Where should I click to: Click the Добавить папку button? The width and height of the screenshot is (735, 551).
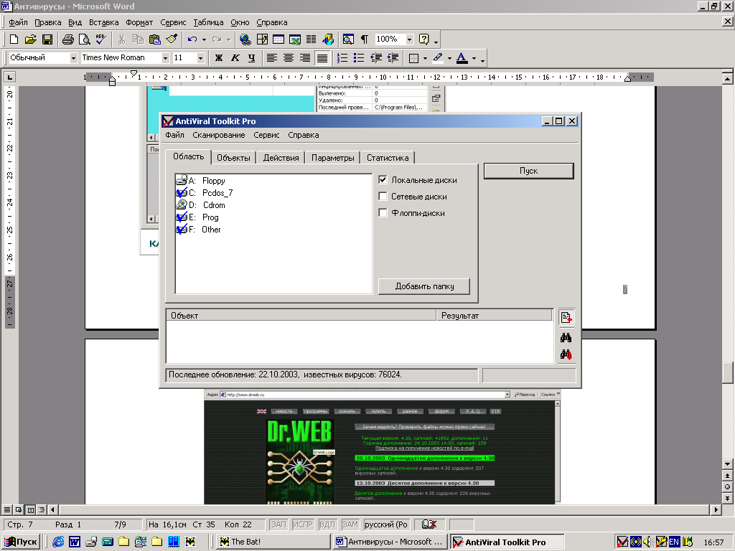click(x=424, y=286)
